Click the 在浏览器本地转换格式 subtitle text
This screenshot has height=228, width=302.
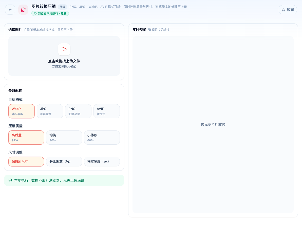coord(48,30)
